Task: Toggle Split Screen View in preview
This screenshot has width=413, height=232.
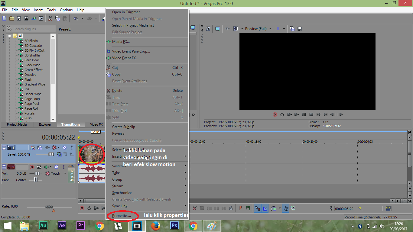Action: (236, 29)
